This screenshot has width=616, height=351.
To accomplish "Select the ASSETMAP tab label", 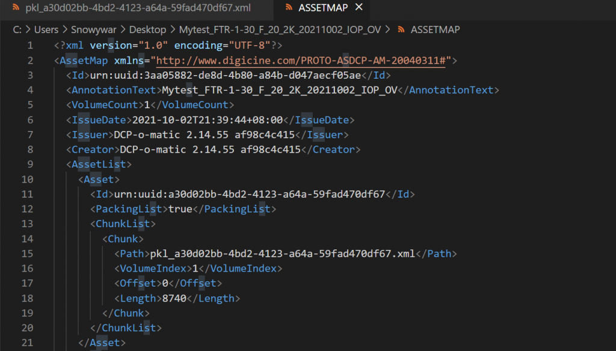I will click(324, 8).
